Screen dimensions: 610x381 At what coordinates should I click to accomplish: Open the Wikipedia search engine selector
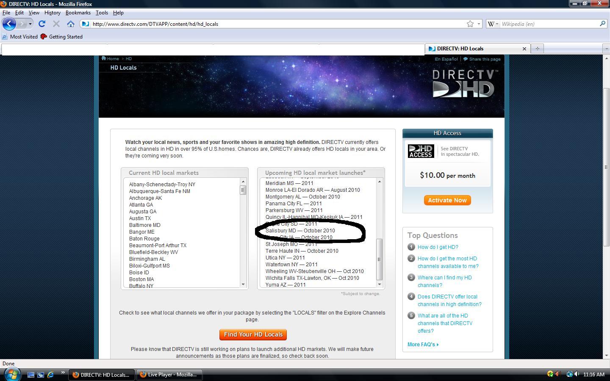[493, 24]
